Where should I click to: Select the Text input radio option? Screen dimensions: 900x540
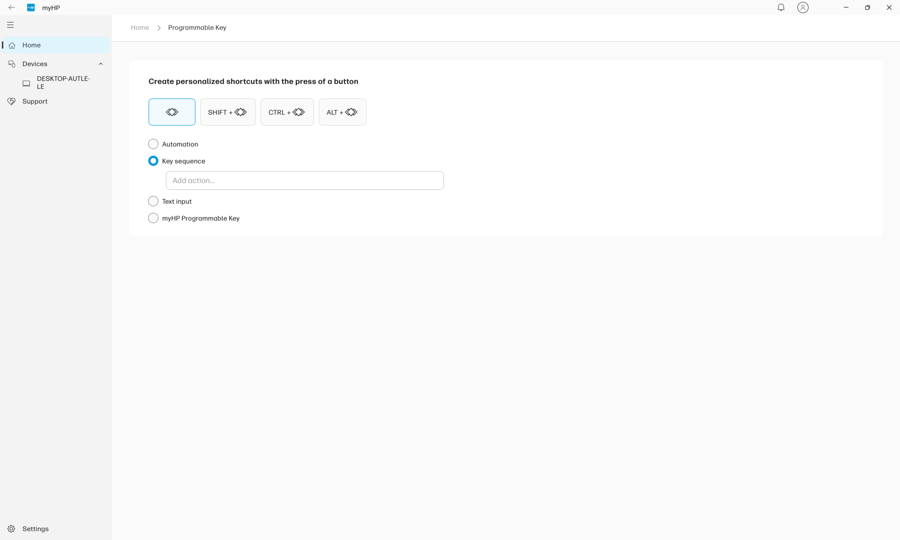(153, 201)
